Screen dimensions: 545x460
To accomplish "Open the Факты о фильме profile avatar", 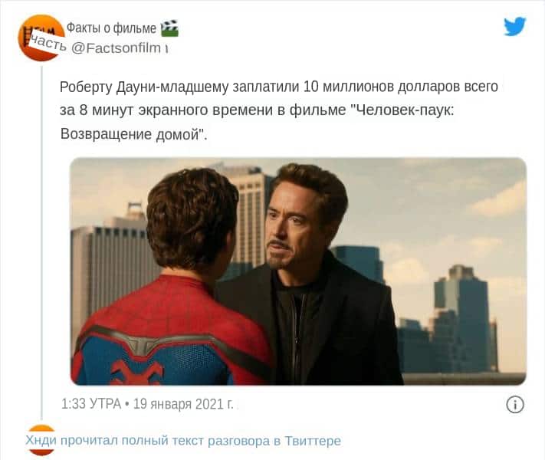I will click(41, 38).
